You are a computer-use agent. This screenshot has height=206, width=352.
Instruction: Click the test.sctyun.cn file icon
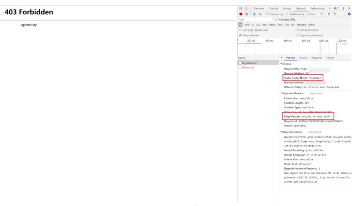click(x=240, y=63)
